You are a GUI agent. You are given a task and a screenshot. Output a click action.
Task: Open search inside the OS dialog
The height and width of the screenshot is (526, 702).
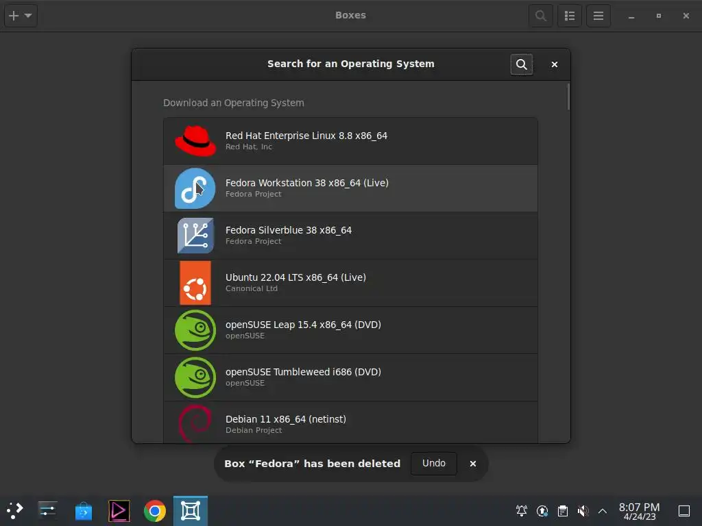click(522, 64)
